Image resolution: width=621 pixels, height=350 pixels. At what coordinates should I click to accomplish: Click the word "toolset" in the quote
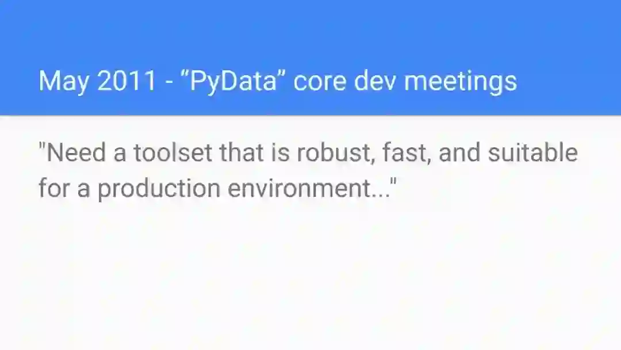pyautogui.click(x=173, y=154)
